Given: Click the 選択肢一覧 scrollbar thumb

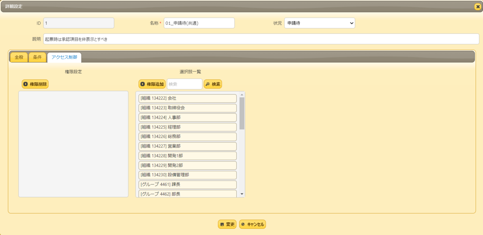Looking at the screenshot, I should [x=242, y=113].
